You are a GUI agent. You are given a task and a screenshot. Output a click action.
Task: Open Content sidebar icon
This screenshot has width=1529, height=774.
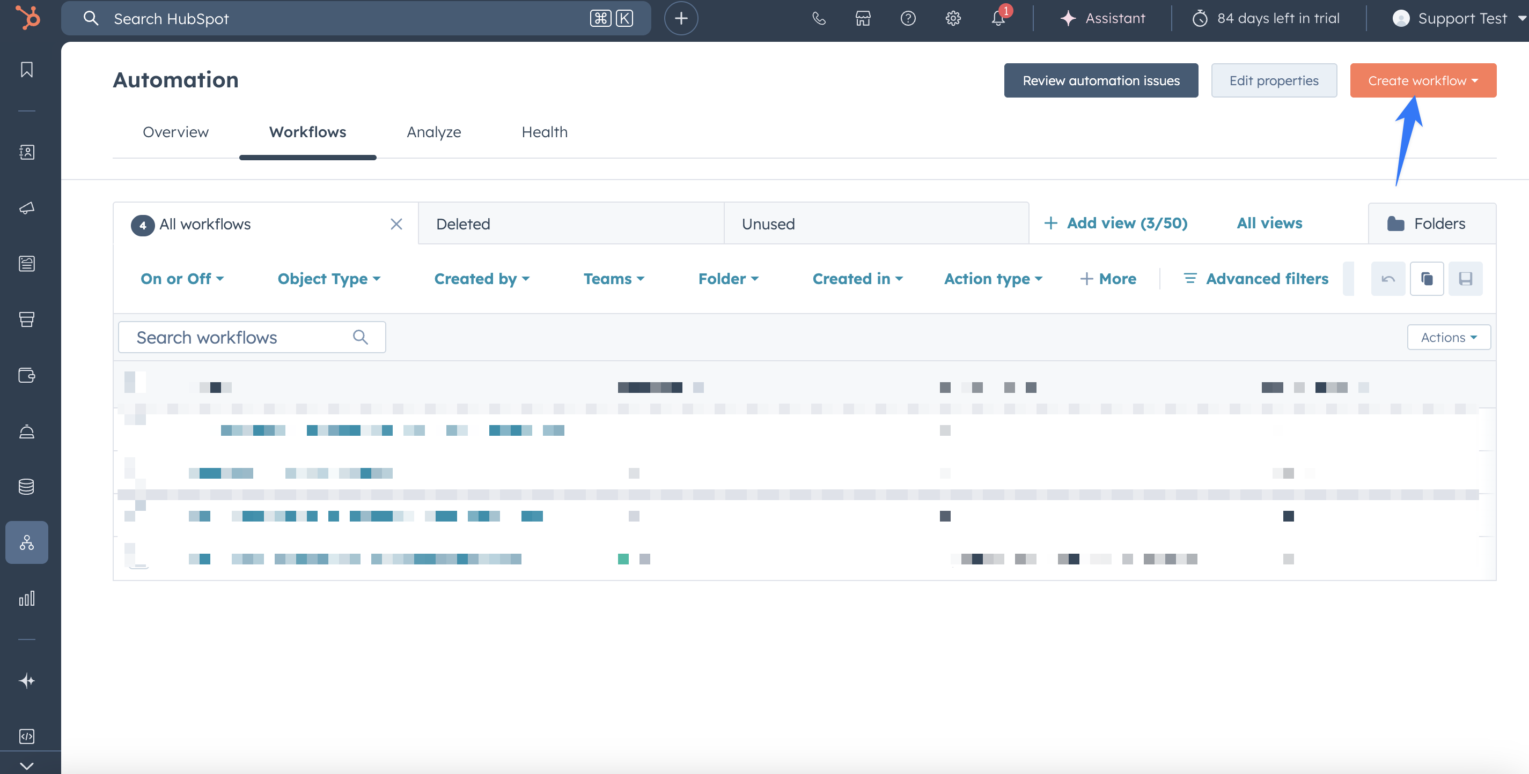point(27,263)
